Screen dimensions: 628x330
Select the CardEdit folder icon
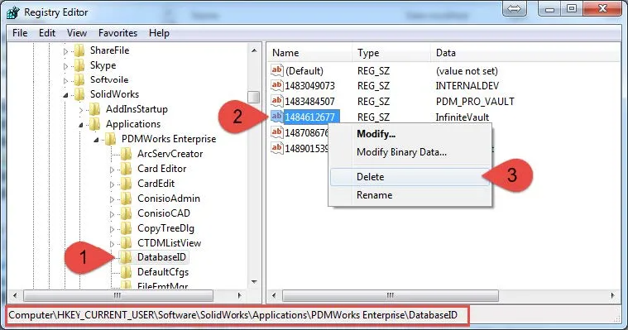(x=126, y=184)
